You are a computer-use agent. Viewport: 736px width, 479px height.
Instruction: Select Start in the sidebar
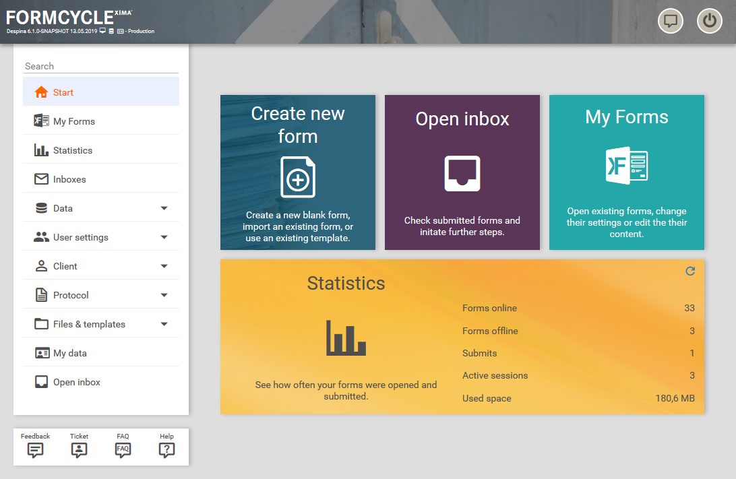pyautogui.click(x=63, y=92)
